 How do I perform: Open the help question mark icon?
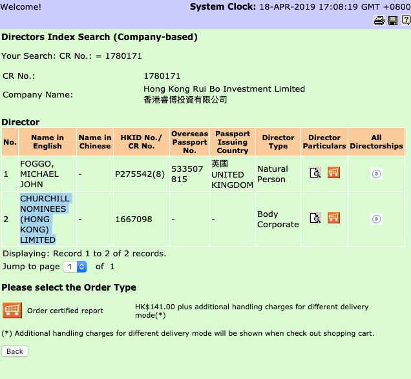pos(405,21)
